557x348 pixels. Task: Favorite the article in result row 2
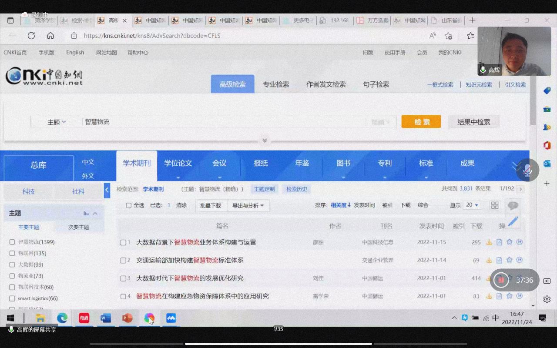(x=509, y=260)
